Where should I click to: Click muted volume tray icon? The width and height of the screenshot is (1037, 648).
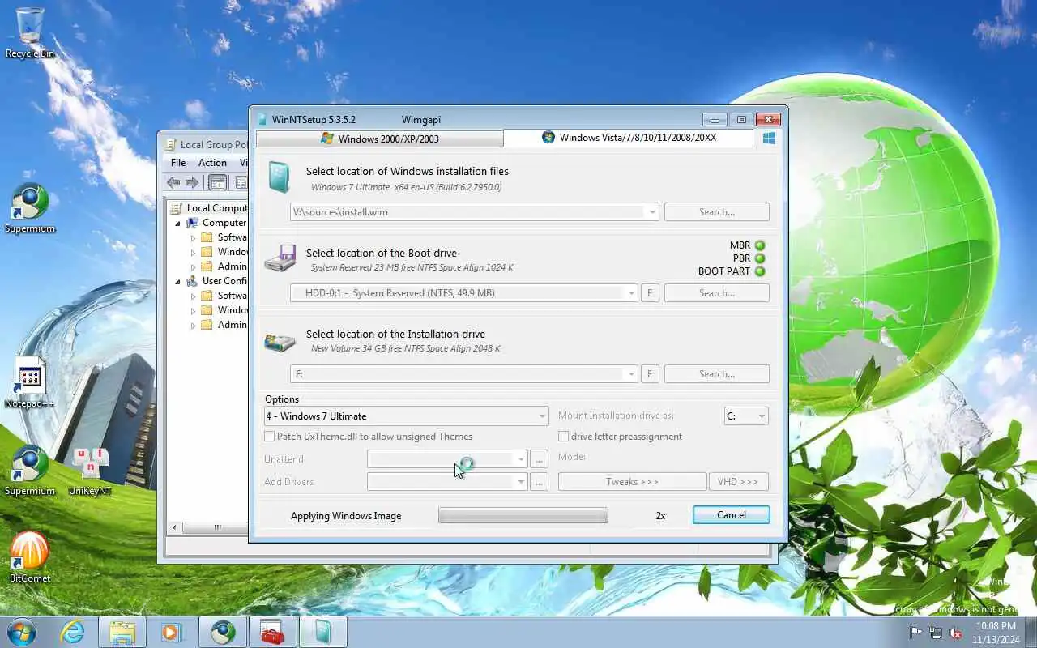[x=956, y=633]
